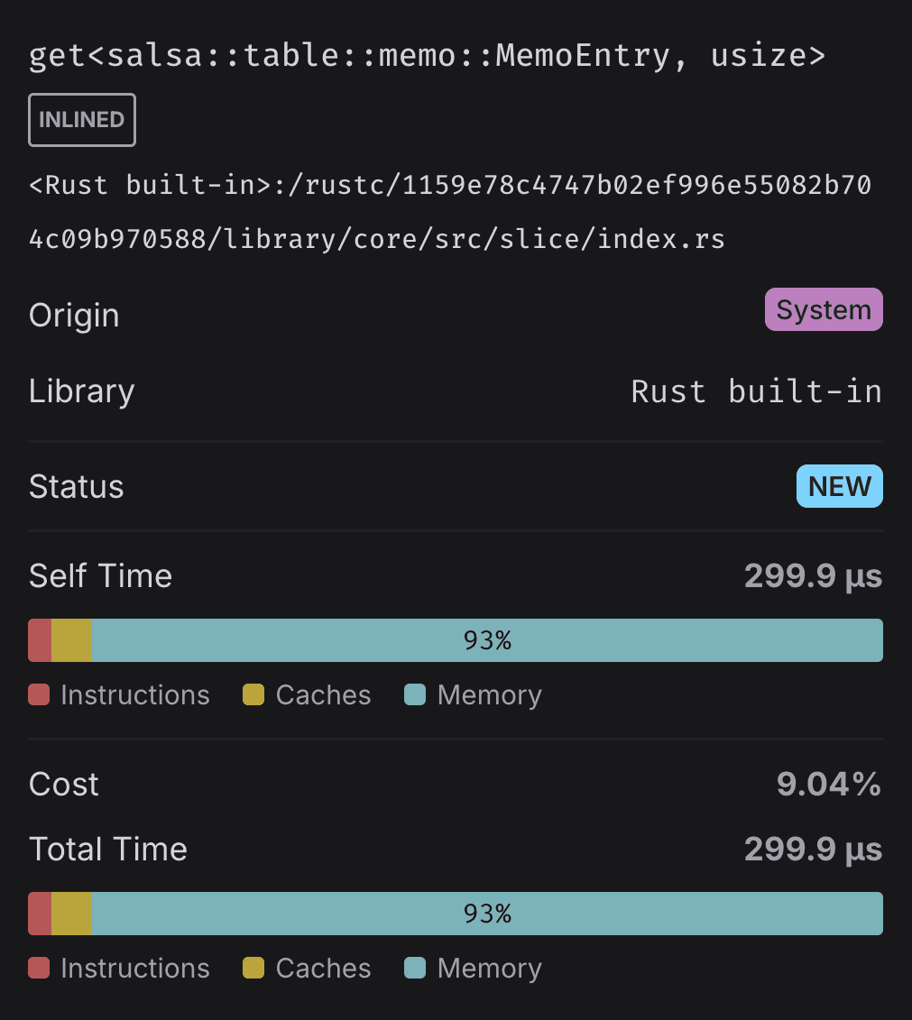Collapse the Status row
This screenshot has height=1020, width=912.
tap(76, 486)
